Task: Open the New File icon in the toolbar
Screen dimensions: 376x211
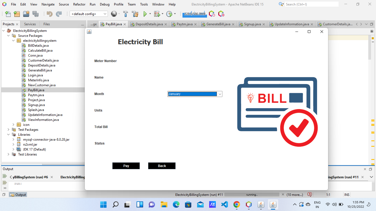Action: (7, 14)
